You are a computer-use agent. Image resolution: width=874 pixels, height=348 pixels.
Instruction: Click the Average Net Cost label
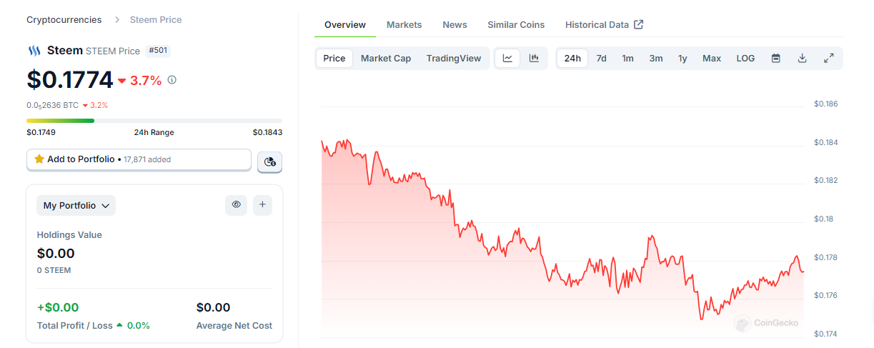pos(234,326)
